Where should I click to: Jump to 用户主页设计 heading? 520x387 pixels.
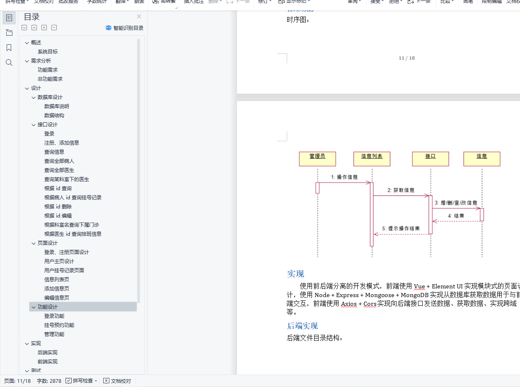tap(59, 261)
